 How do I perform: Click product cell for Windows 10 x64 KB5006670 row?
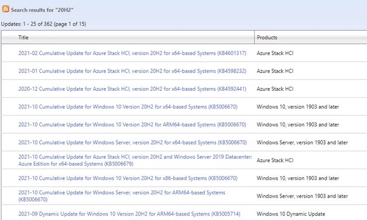pyautogui.click(x=298, y=107)
